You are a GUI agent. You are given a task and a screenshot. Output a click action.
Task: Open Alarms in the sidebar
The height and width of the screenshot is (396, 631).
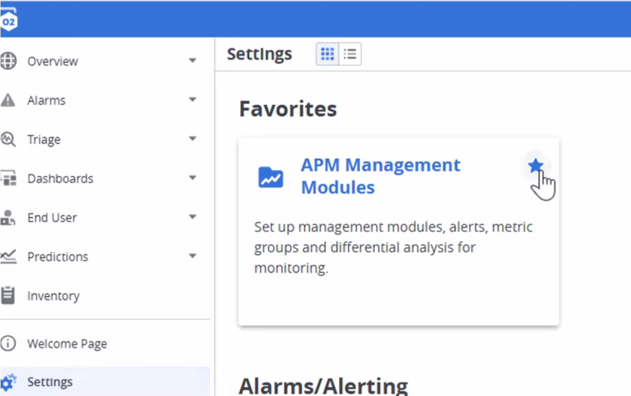click(x=46, y=101)
